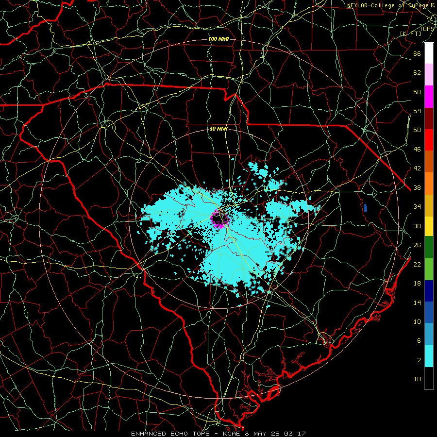437x437 pixels.
Task: Select the cyan legend swatch
Action: [429, 356]
